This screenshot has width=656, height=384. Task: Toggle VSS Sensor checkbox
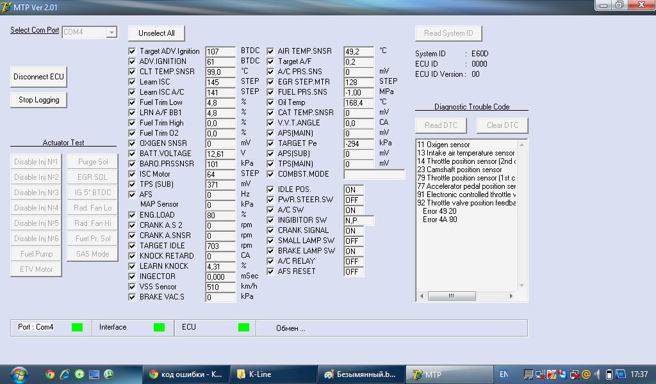tap(132, 287)
